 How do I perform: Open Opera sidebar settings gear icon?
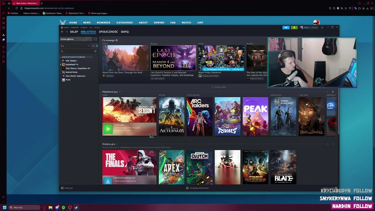(4, 62)
